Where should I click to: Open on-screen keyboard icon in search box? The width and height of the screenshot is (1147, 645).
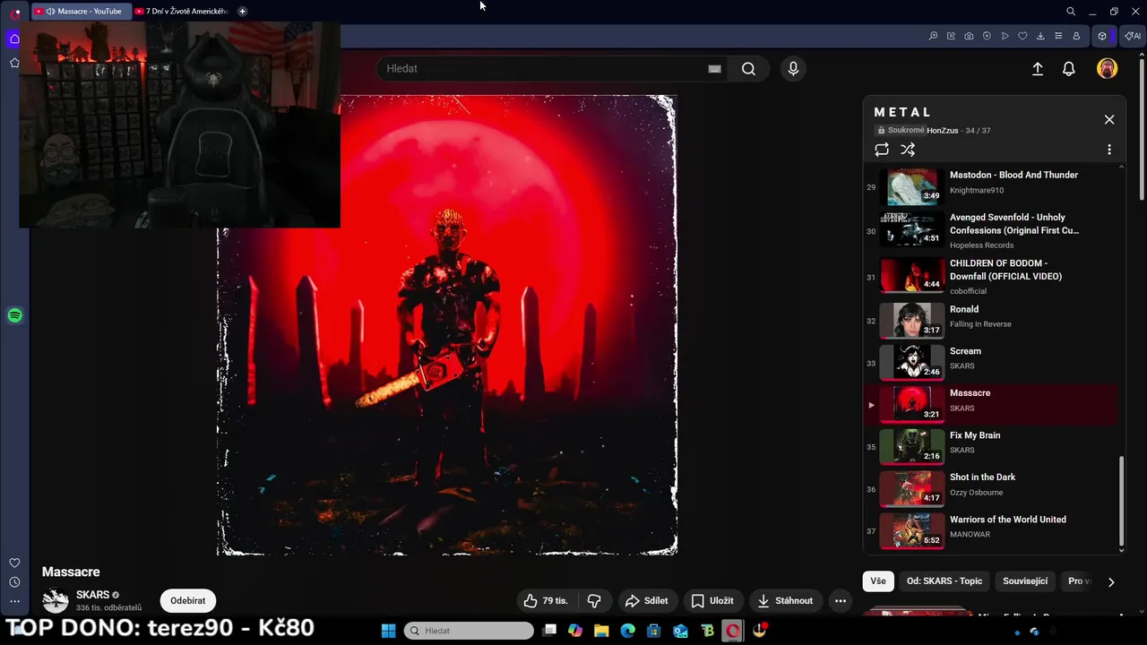tap(714, 69)
